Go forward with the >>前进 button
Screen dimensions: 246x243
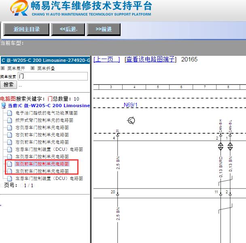pyautogui.click(x=104, y=30)
